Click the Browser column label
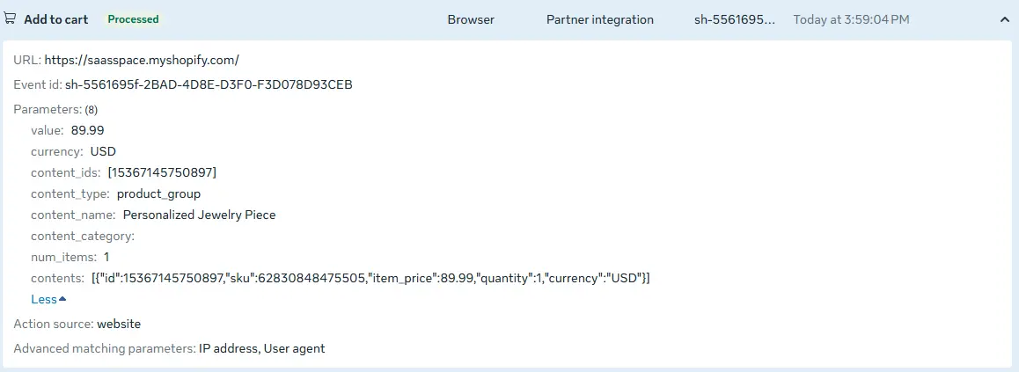This screenshot has width=1019, height=372. click(x=471, y=19)
